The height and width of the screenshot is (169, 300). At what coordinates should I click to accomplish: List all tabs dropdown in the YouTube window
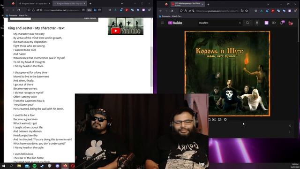pos(268,4)
